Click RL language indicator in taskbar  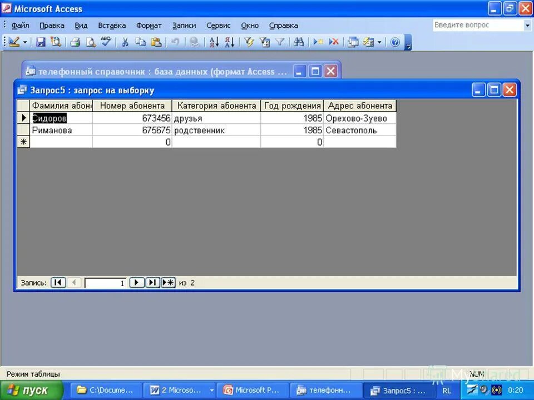click(x=447, y=391)
